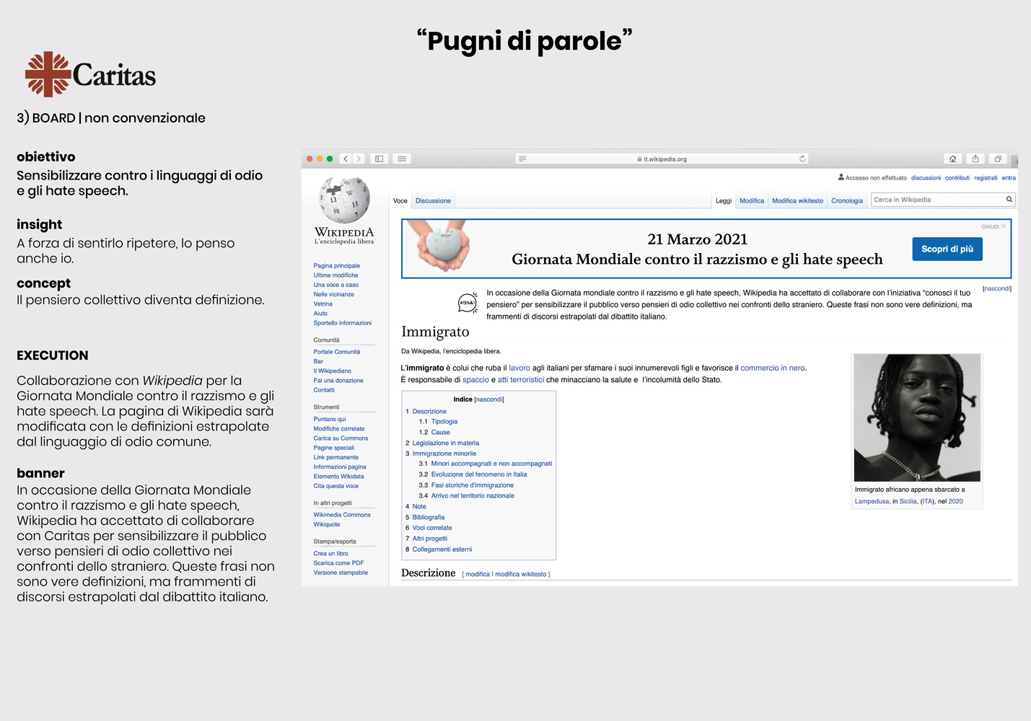Image resolution: width=1031 pixels, height=721 pixels.
Task: Click Sportello informazioni
Action: tap(342, 323)
